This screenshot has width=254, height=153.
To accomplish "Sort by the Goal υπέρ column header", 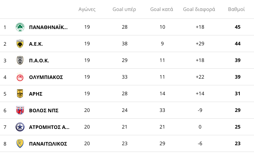I will coord(124,9).
